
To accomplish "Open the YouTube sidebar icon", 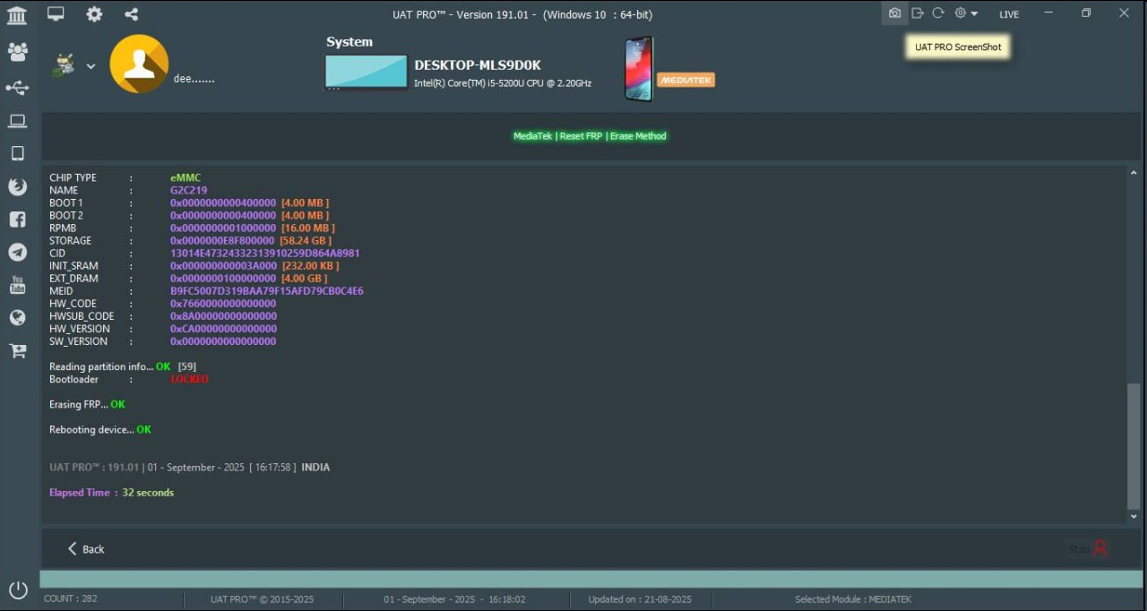I will 17,285.
